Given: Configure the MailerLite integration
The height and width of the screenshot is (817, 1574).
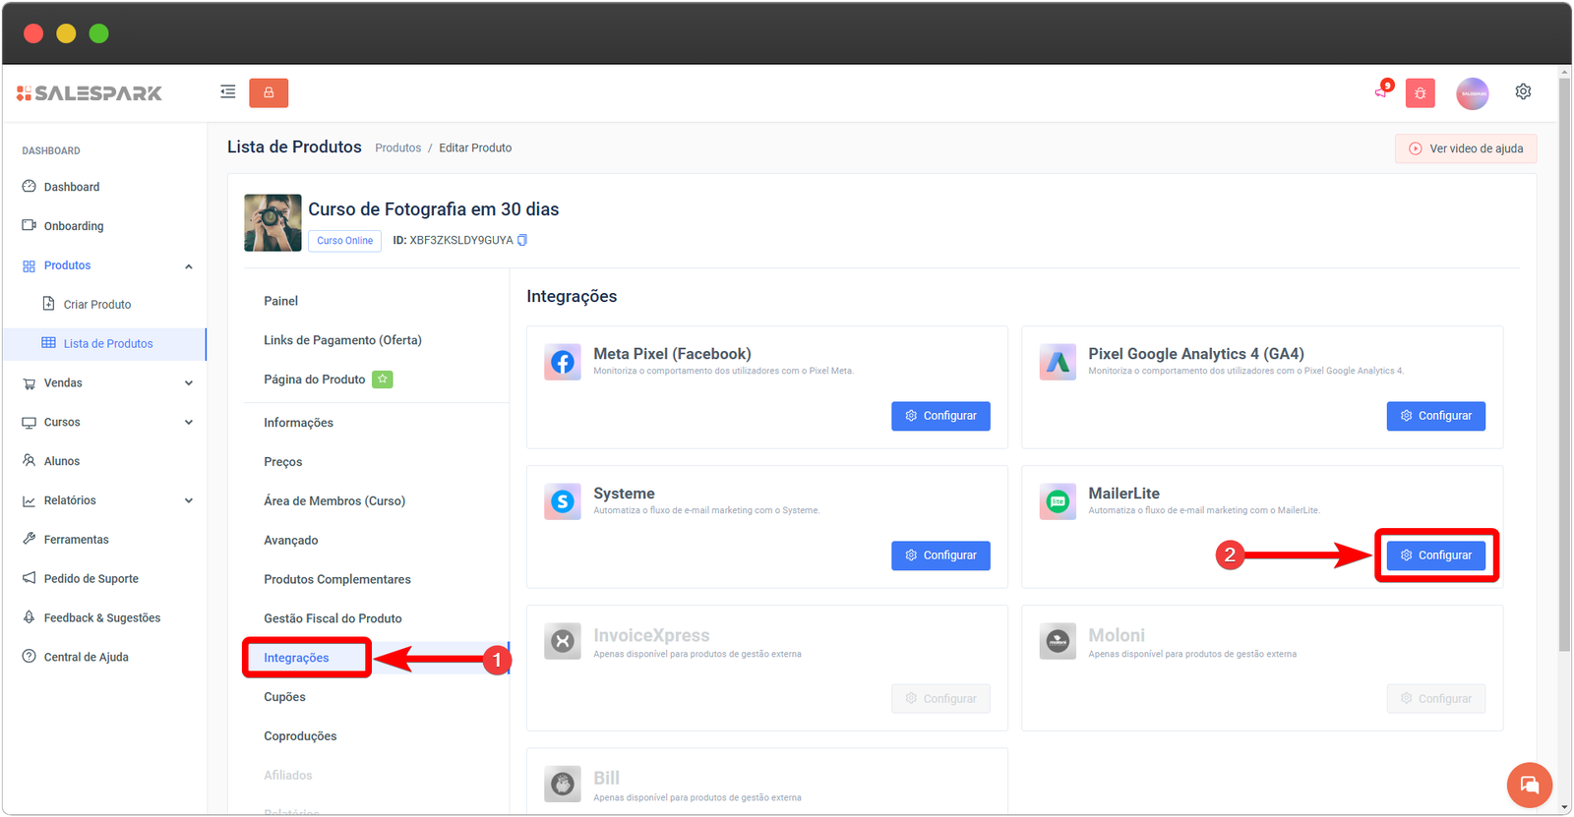Looking at the screenshot, I should pos(1435,555).
